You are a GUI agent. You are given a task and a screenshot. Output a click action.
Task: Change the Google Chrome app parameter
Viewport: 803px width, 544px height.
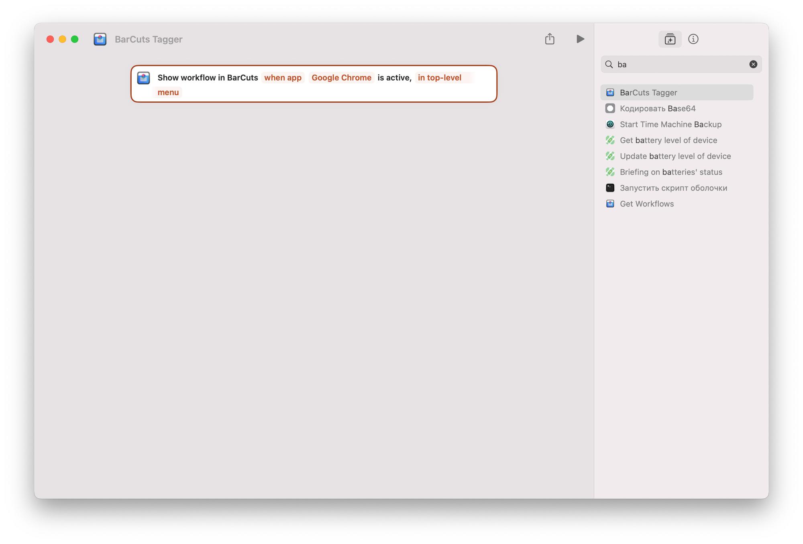(x=341, y=78)
